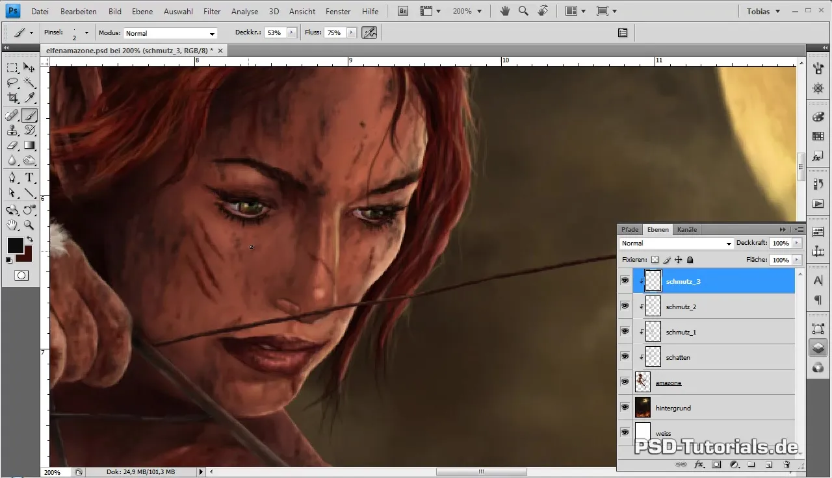
Task: Hide the schmutz_3 layer
Action: [x=625, y=281]
